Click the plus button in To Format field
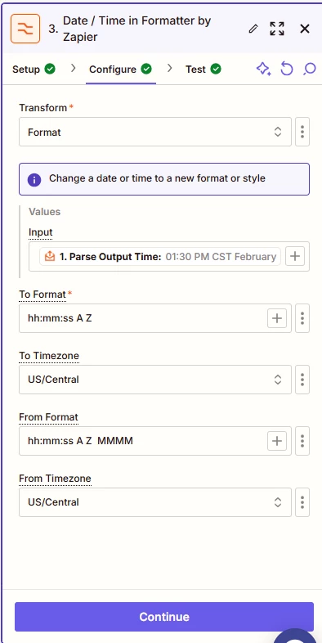 tap(277, 318)
